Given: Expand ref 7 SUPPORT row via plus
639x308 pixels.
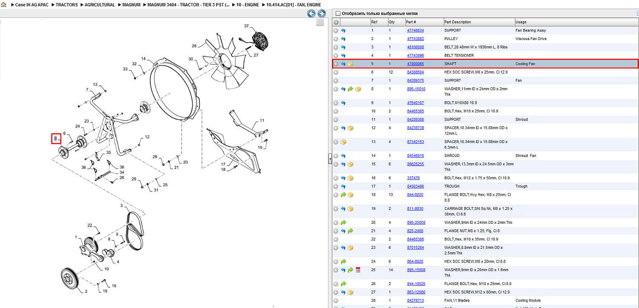Looking at the screenshot, I should [x=336, y=80].
